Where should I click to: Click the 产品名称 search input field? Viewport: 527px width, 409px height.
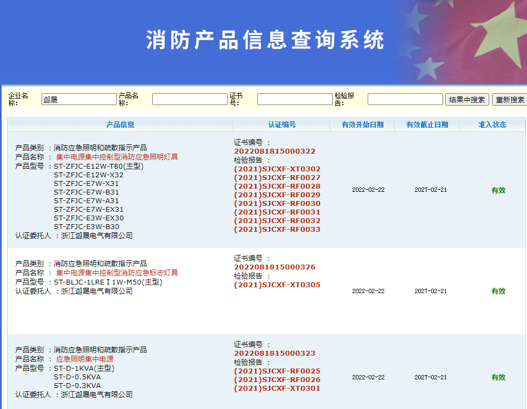pos(189,99)
